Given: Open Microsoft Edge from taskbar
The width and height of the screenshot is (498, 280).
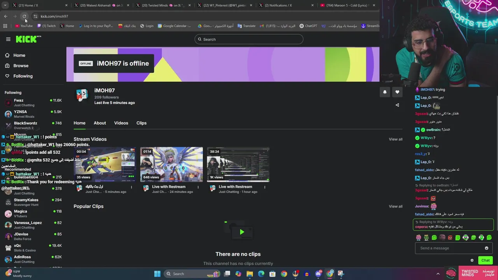Looking at the screenshot, I should pos(261,274).
